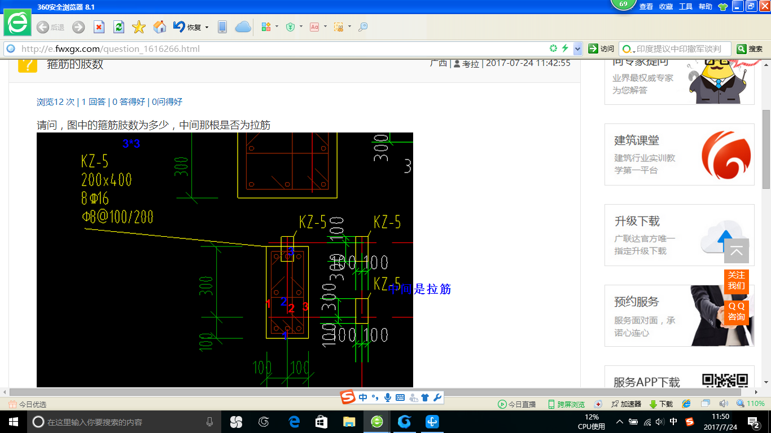Click the 访问 go button
This screenshot has width=771, height=433.
tap(601, 48)
